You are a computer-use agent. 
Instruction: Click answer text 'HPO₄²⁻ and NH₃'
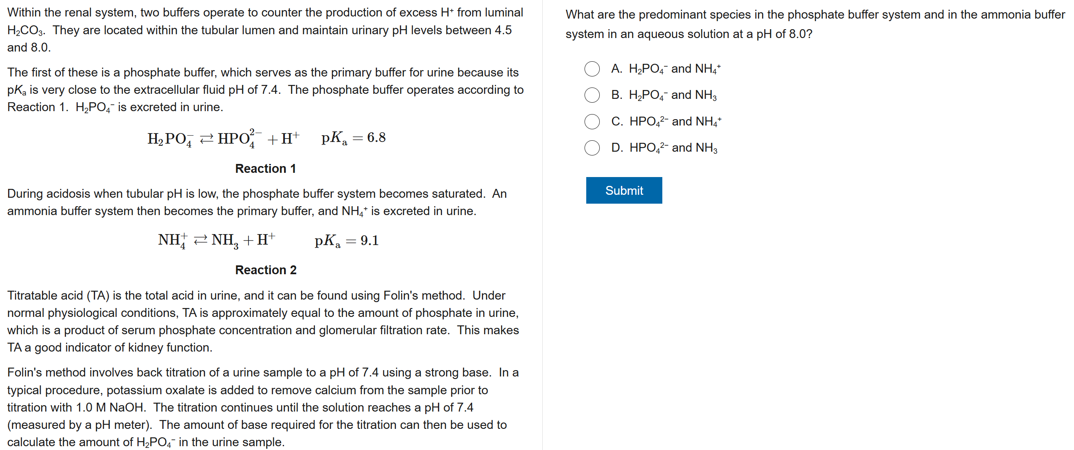(673, 148)
